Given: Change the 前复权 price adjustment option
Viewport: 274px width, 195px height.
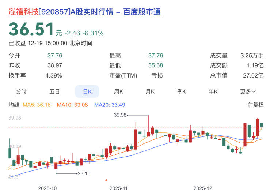Looking at the screenshot, I should [255, 105].
